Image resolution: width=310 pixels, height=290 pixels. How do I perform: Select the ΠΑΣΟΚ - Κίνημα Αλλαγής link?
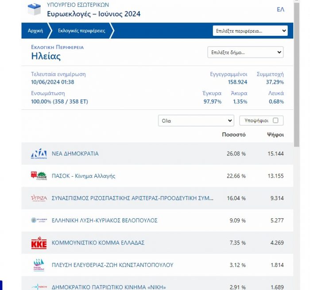pyautogui.click(x=84, y=176)
